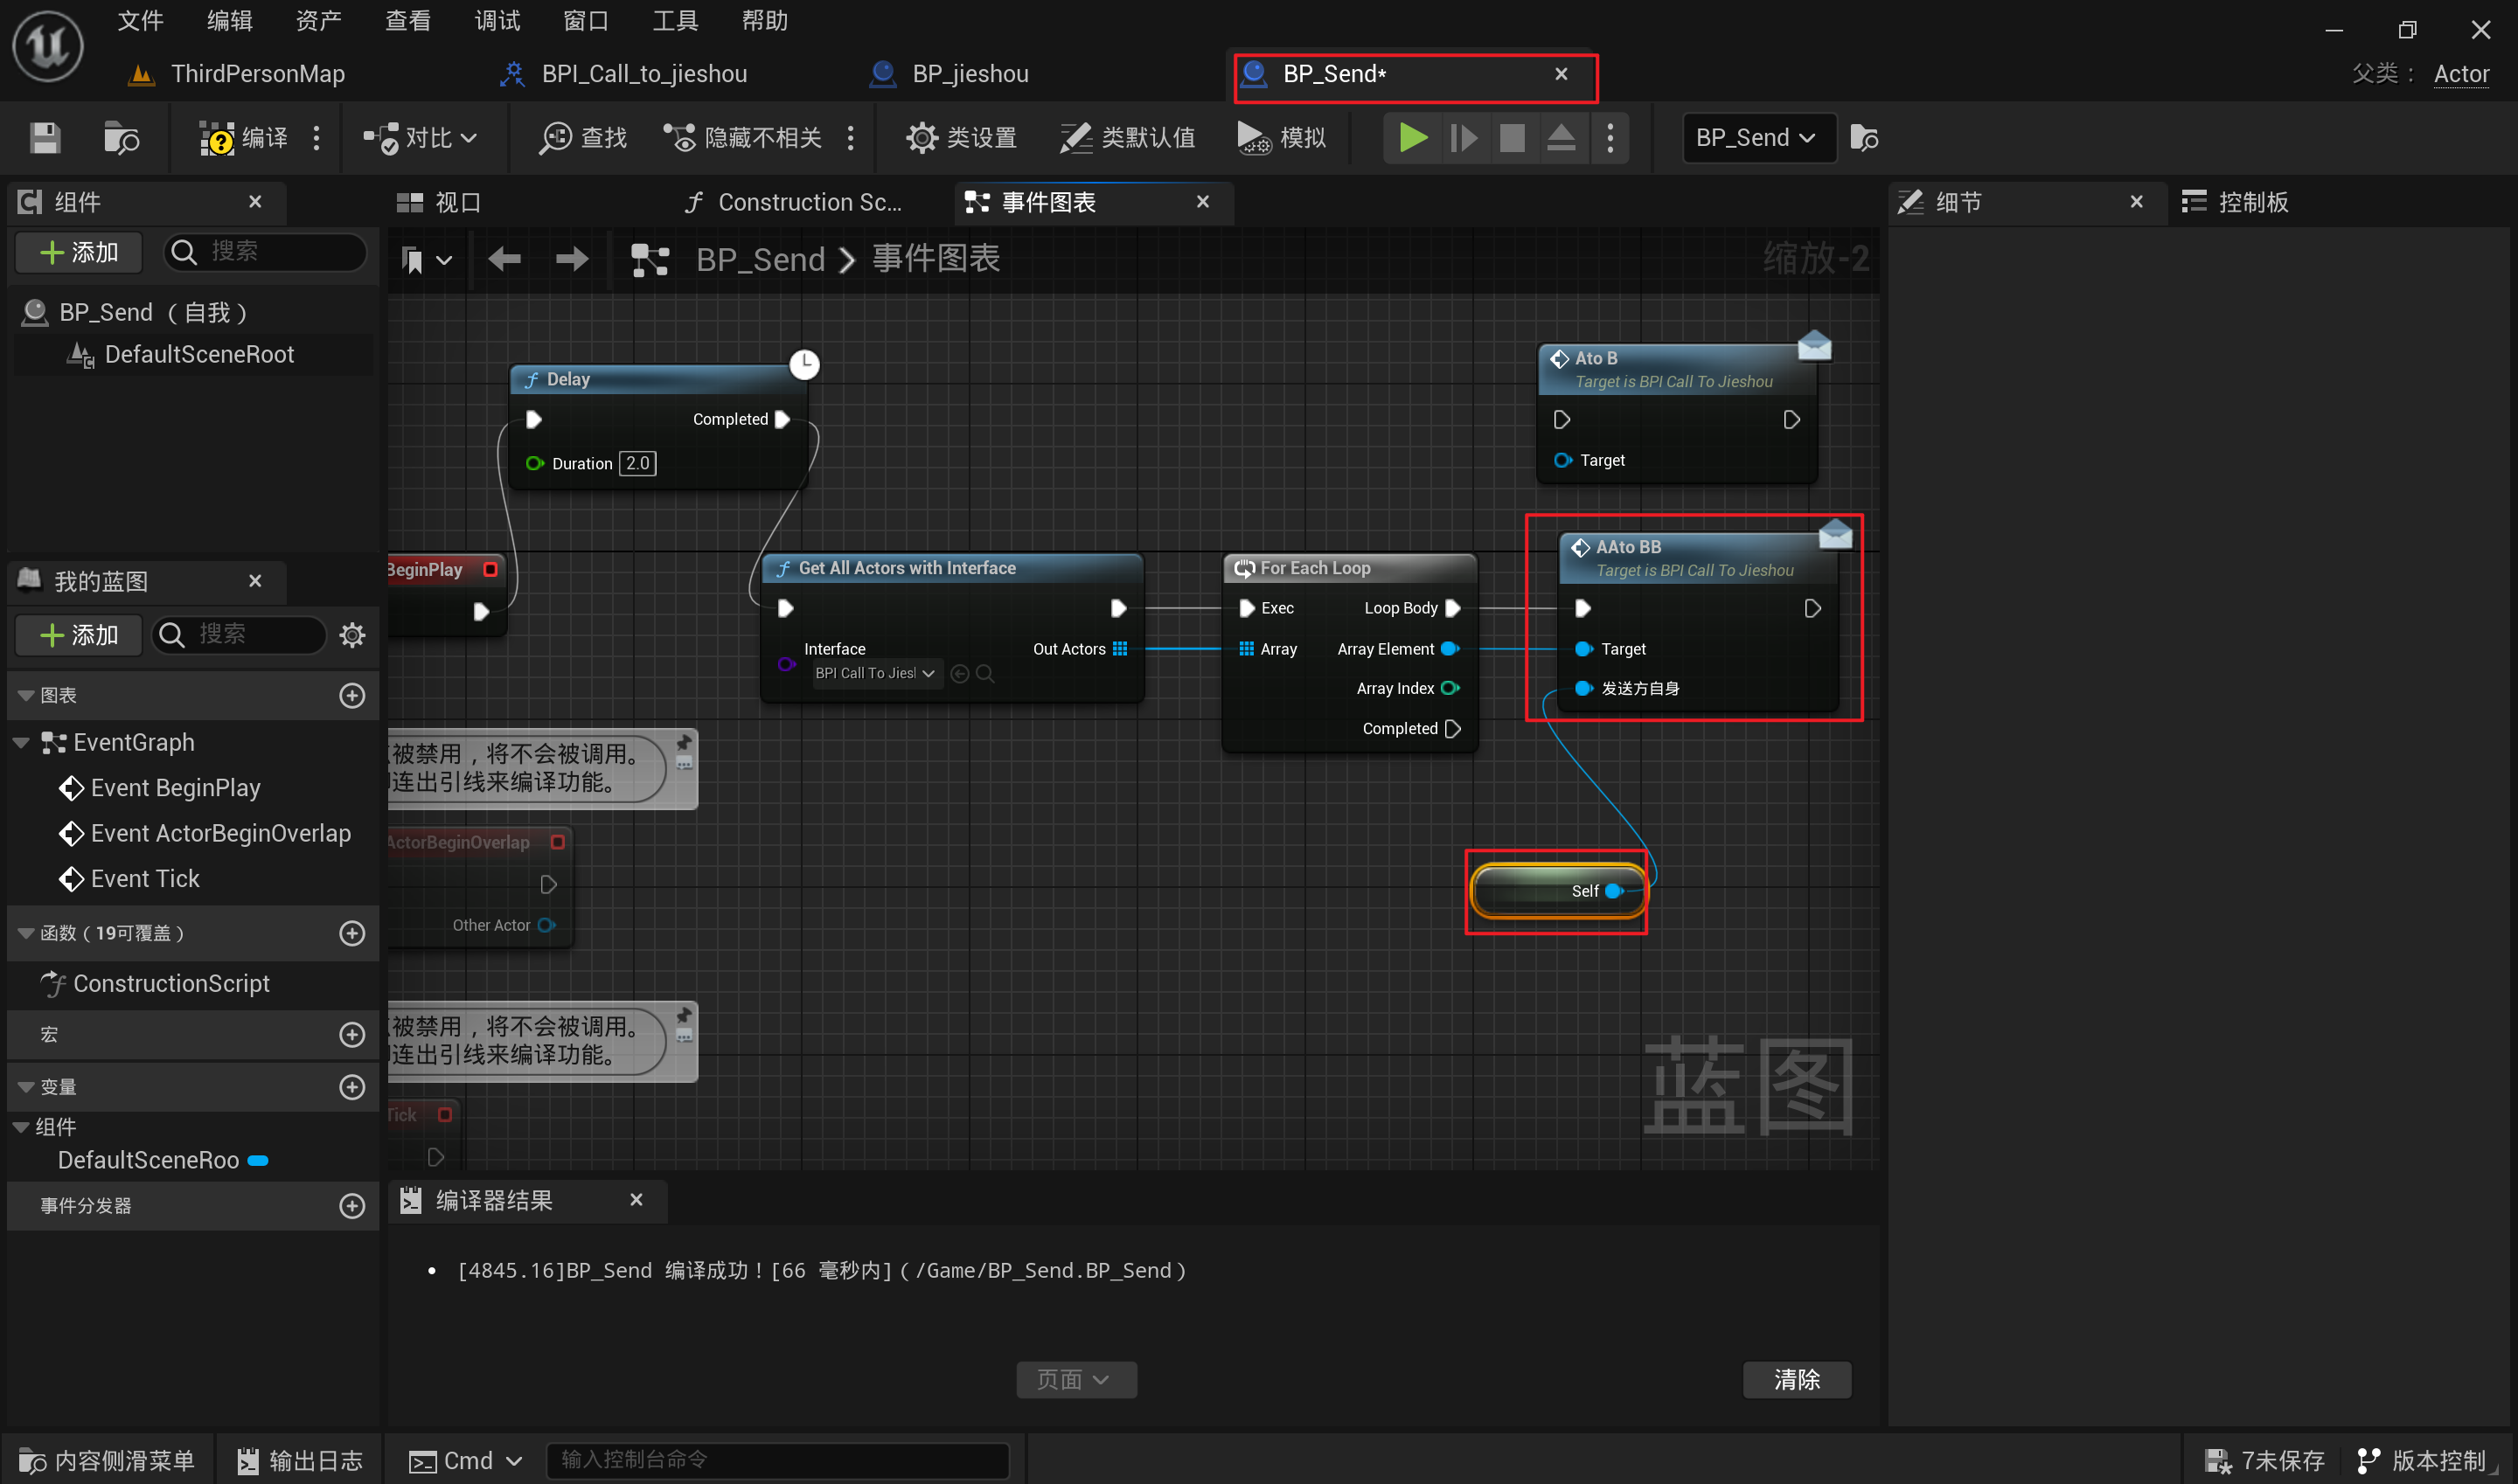Viewport: 2518px width, 1484px height.
Task: Select ConstructionScript function
Action: pyautogui.click(x=171, y=984)
